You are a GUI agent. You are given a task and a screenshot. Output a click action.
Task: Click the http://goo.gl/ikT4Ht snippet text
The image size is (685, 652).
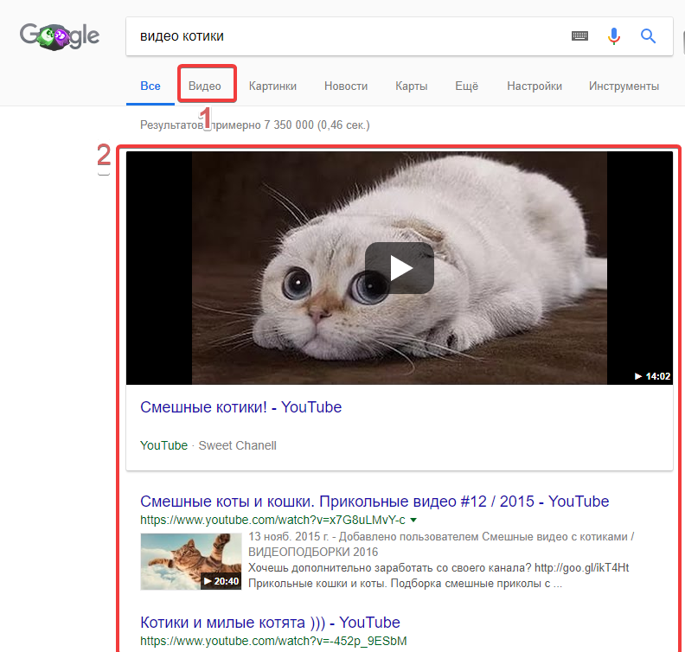pyautogui.click(x=581, y=568)
